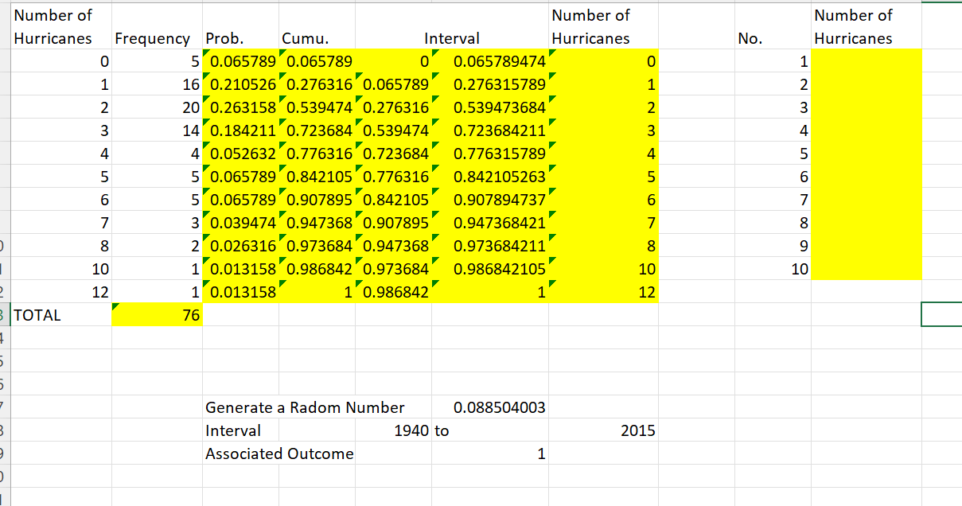
Task: Select the TOTAL label cell
Action: tap(61, 315)
